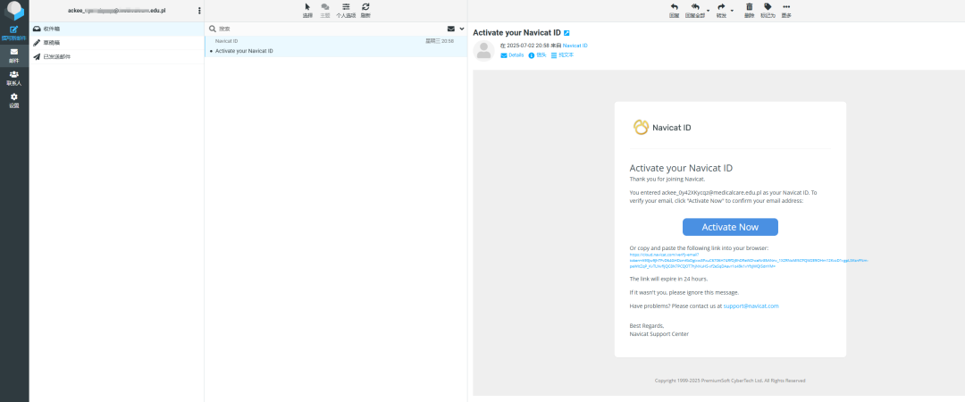This screenshot has width=965, height=402.
Task: Toggle list display options sliders icon
Action: (x=346, y=7)
